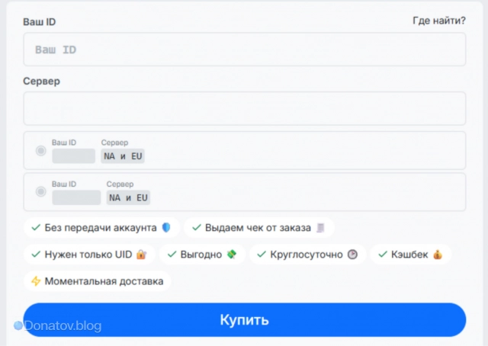Viewport: 488px width, 346px height.
Task: Click the money icon after "Выгодно"
Action: [232, 255]
